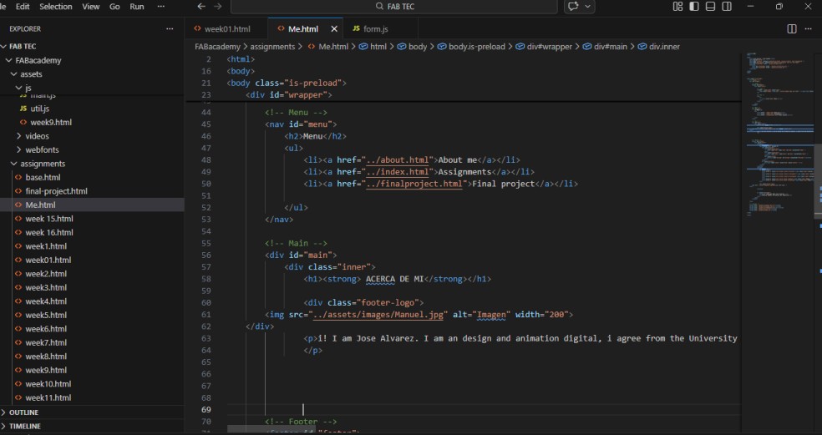The image size is (822, 435).
Task: Close the Me.html tab
Action: (x=334, y=28)
